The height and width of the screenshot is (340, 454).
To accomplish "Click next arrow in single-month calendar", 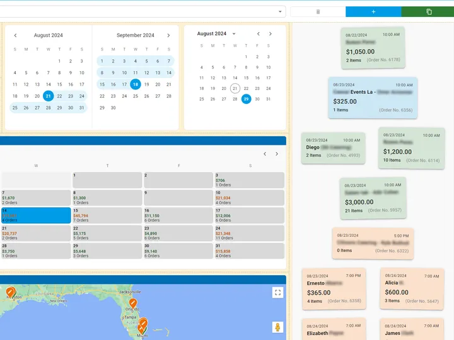I will [271, 33].
